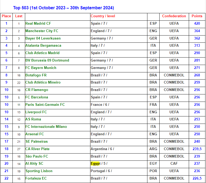Click the points value 253
Viewport: 206px width, 183px height.
197,119
